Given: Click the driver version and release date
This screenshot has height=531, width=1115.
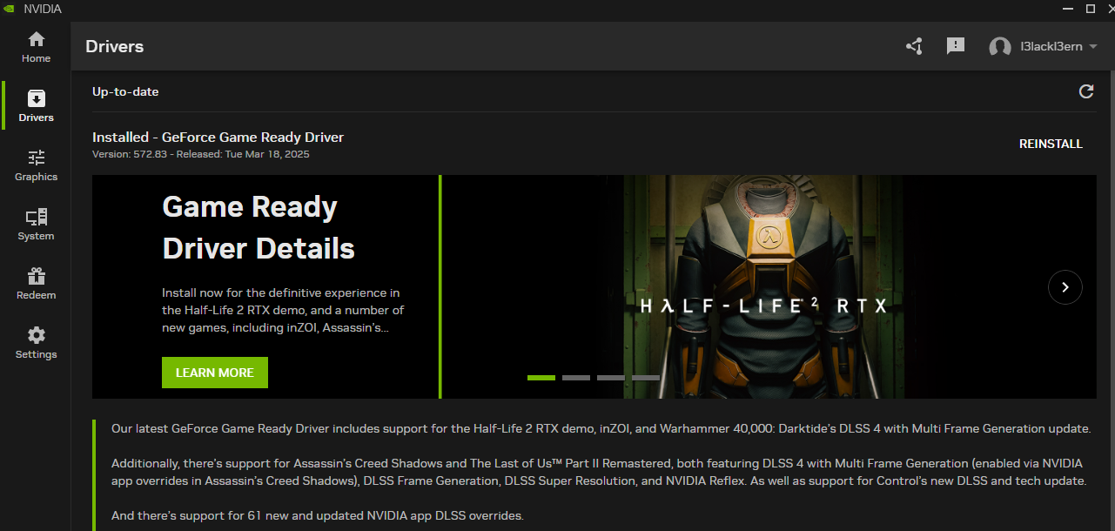Looking at the screenshot, I should click(x=201, y=154).
